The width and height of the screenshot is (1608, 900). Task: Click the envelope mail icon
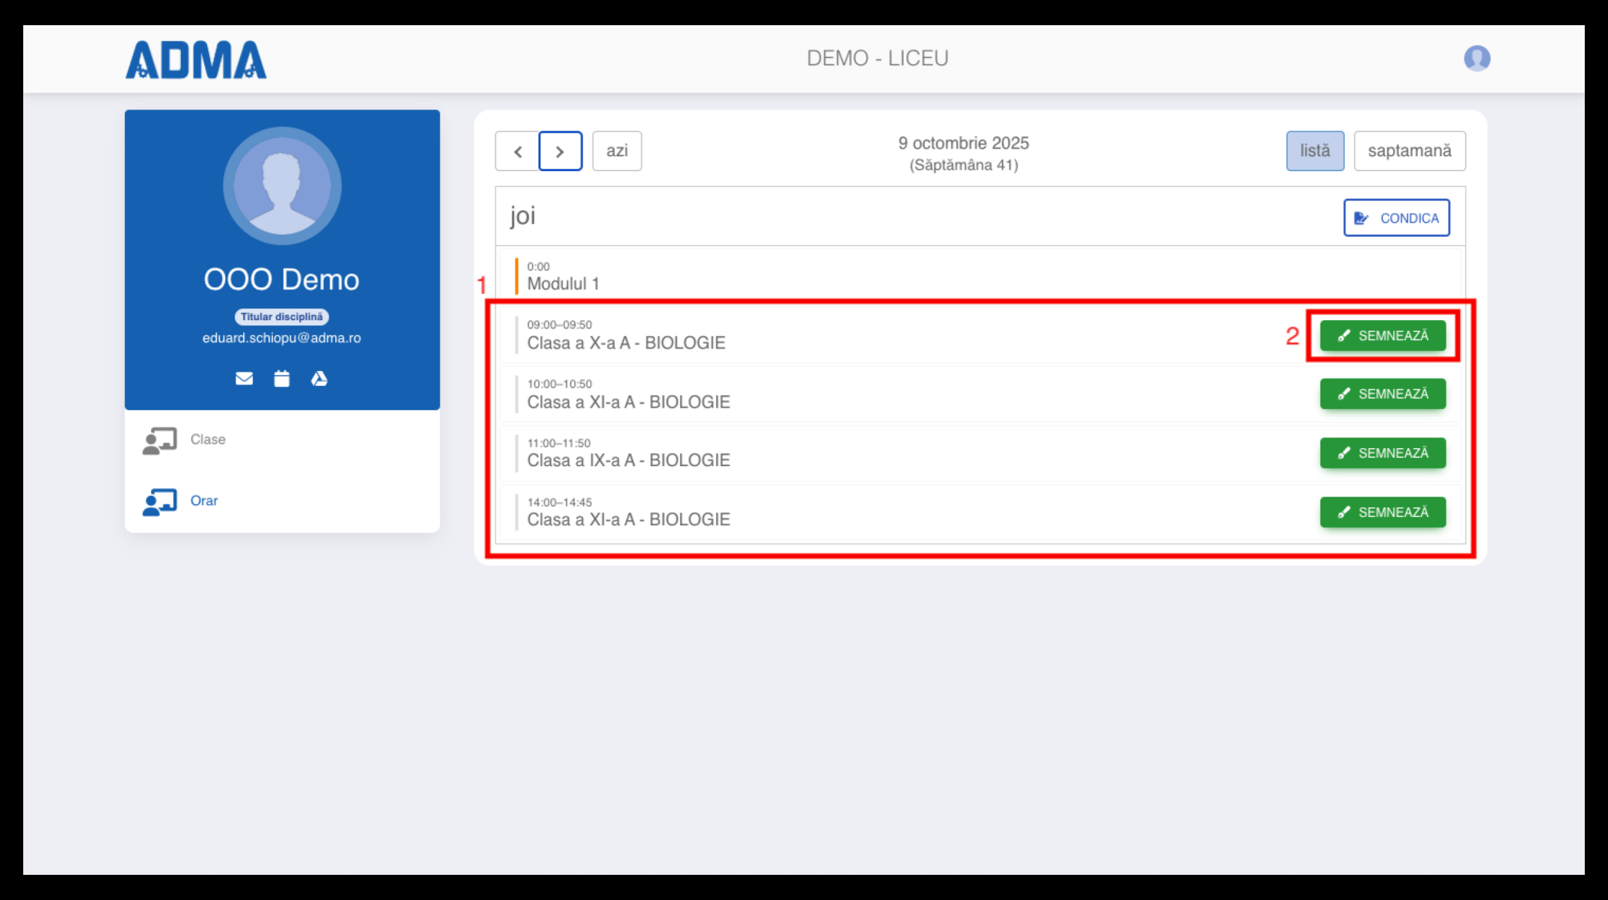pyautogui.click(x=244, y=379)
